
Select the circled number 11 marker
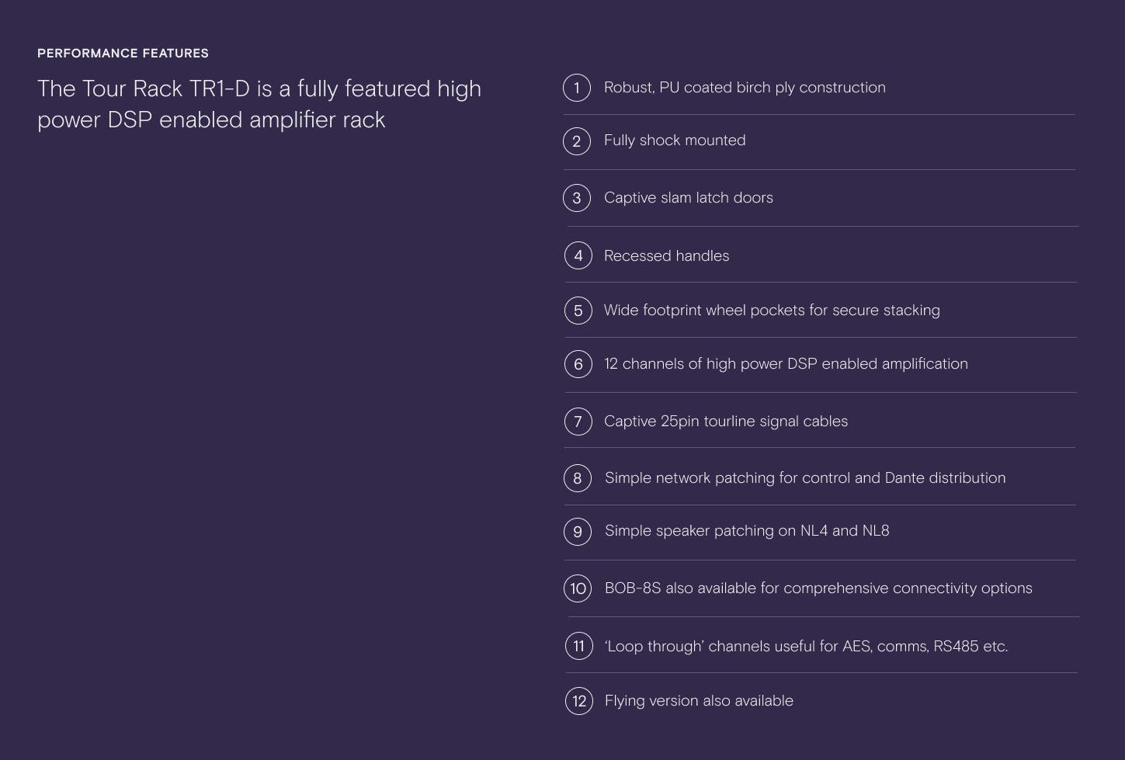579,646
